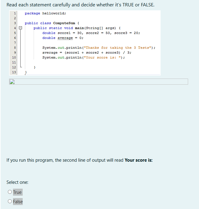Image resolution: width=199 pixels, height=209 pixels.
Task: Click the 'Read each statement carefully' instruction
Action: tap(80, 5)
